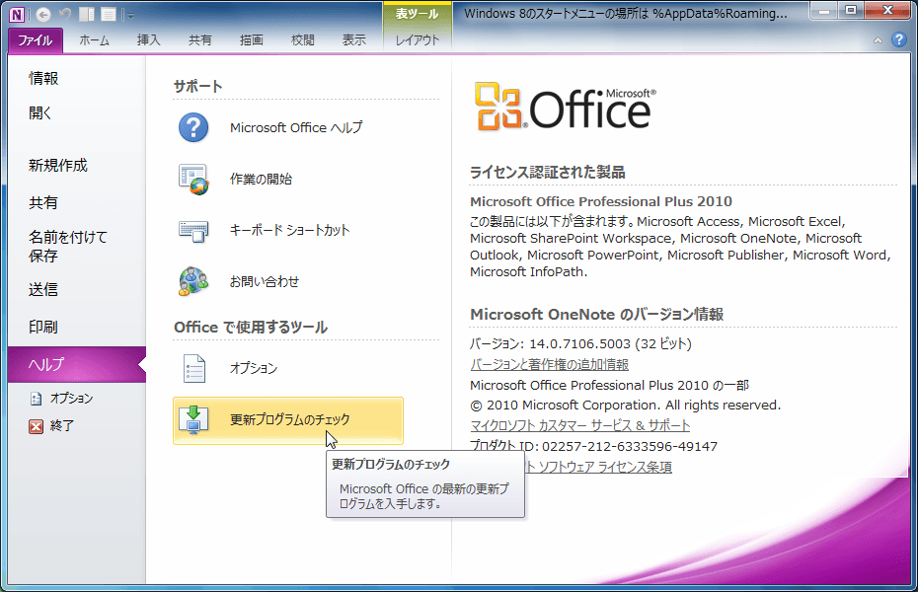Click the オプション document icon under tools

(x=193, y=369)
